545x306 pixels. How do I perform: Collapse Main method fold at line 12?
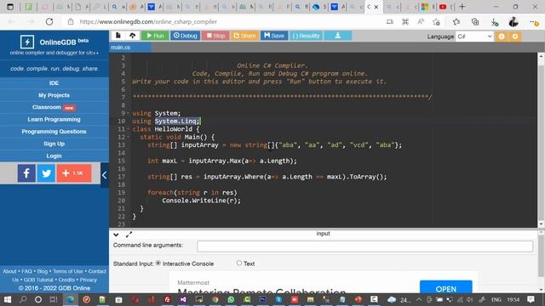click(x=128, y=137)
